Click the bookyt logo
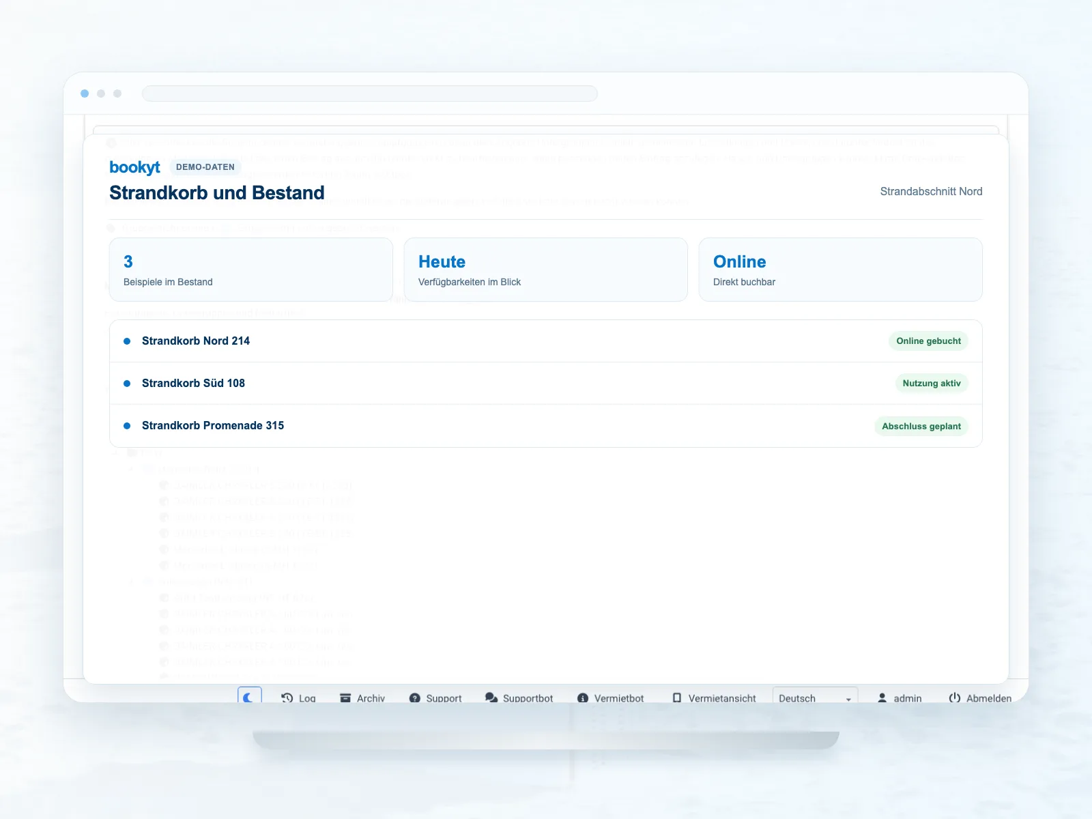Screen dimensions: 1092x819 click(134, 167)
